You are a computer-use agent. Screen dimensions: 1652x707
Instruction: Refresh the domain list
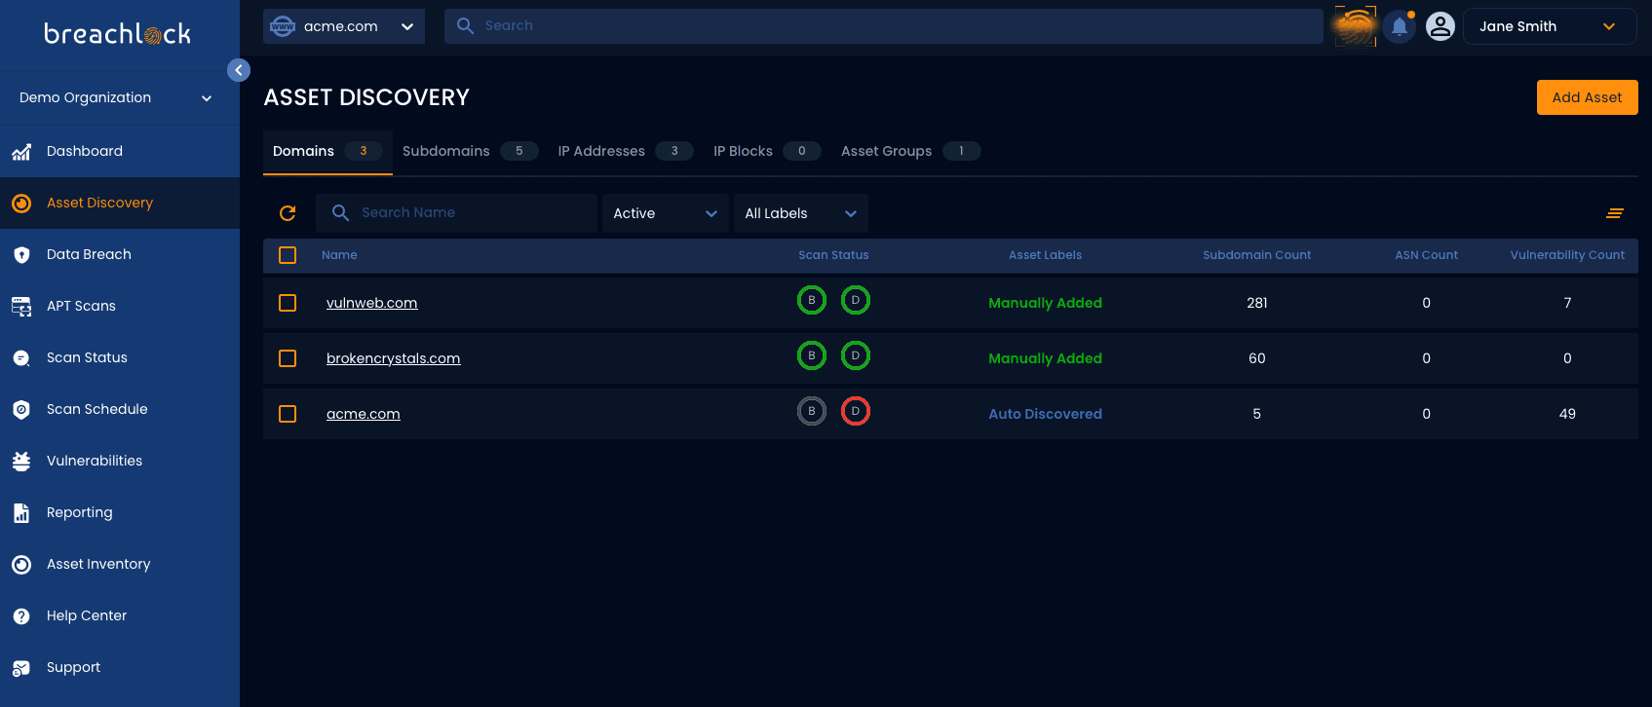tap(288, 213)
